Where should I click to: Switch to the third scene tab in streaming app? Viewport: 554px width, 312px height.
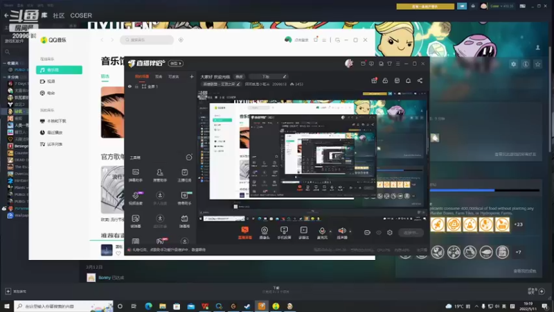[x=174, y=76]
